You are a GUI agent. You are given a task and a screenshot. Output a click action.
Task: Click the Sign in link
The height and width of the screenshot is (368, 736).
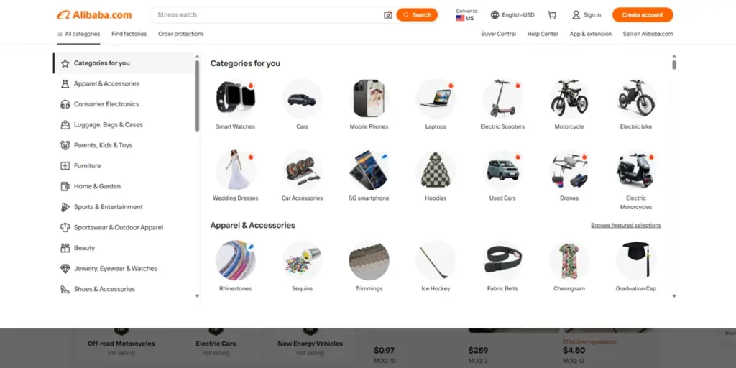click(586, 15)
